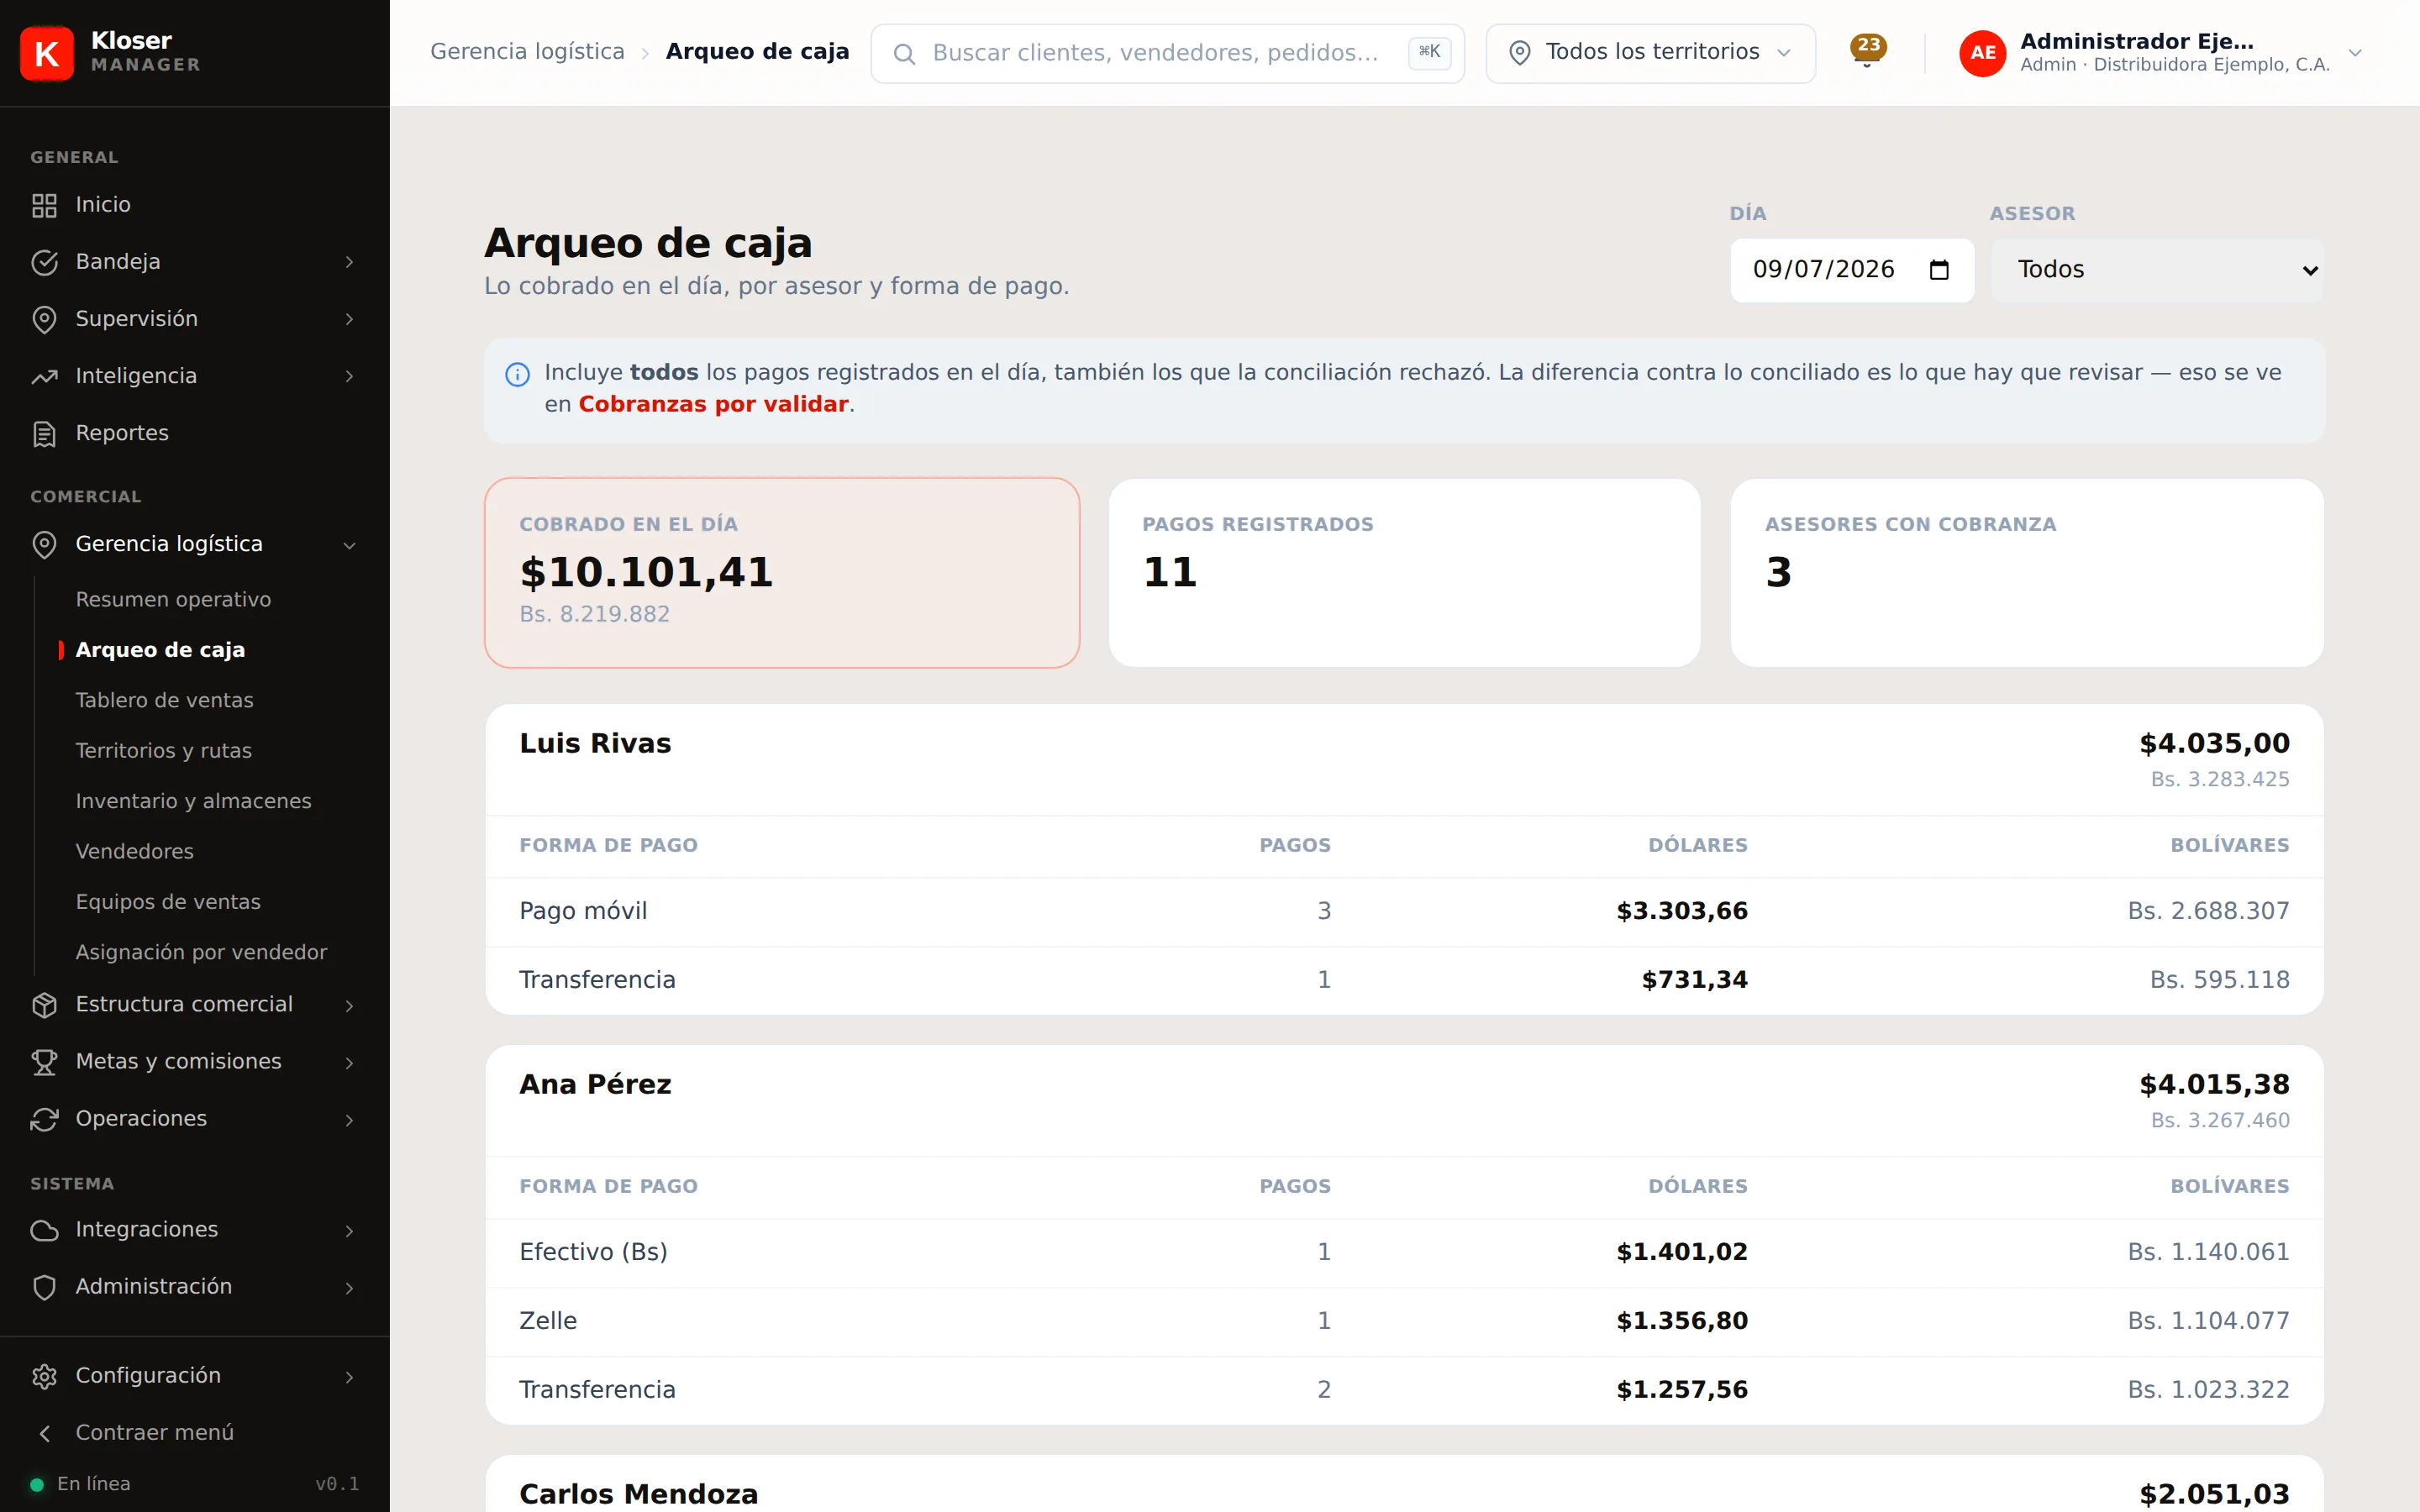Expand the Inteligencia chevron
Viewport: 2420px width, 1512px height.
tap(349, 376)
